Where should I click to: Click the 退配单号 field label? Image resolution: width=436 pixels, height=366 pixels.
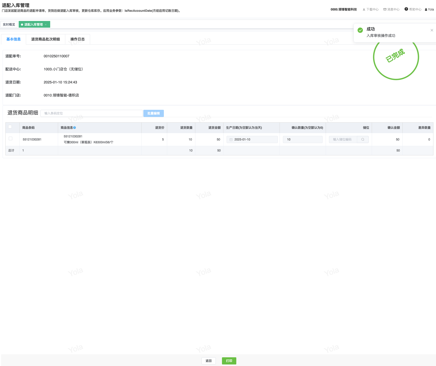coord(13,56)
